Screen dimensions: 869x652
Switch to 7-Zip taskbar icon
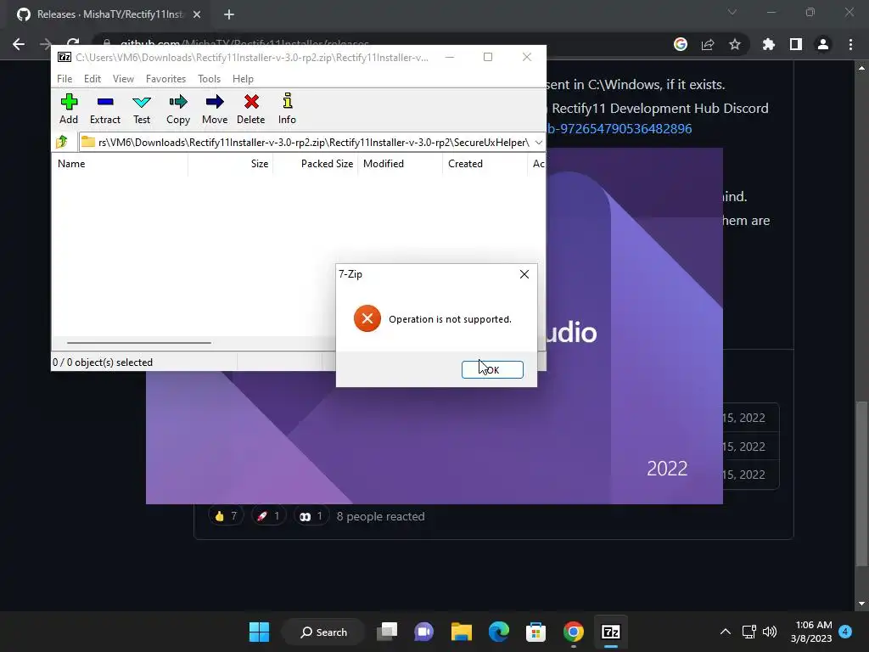(611, 632)
